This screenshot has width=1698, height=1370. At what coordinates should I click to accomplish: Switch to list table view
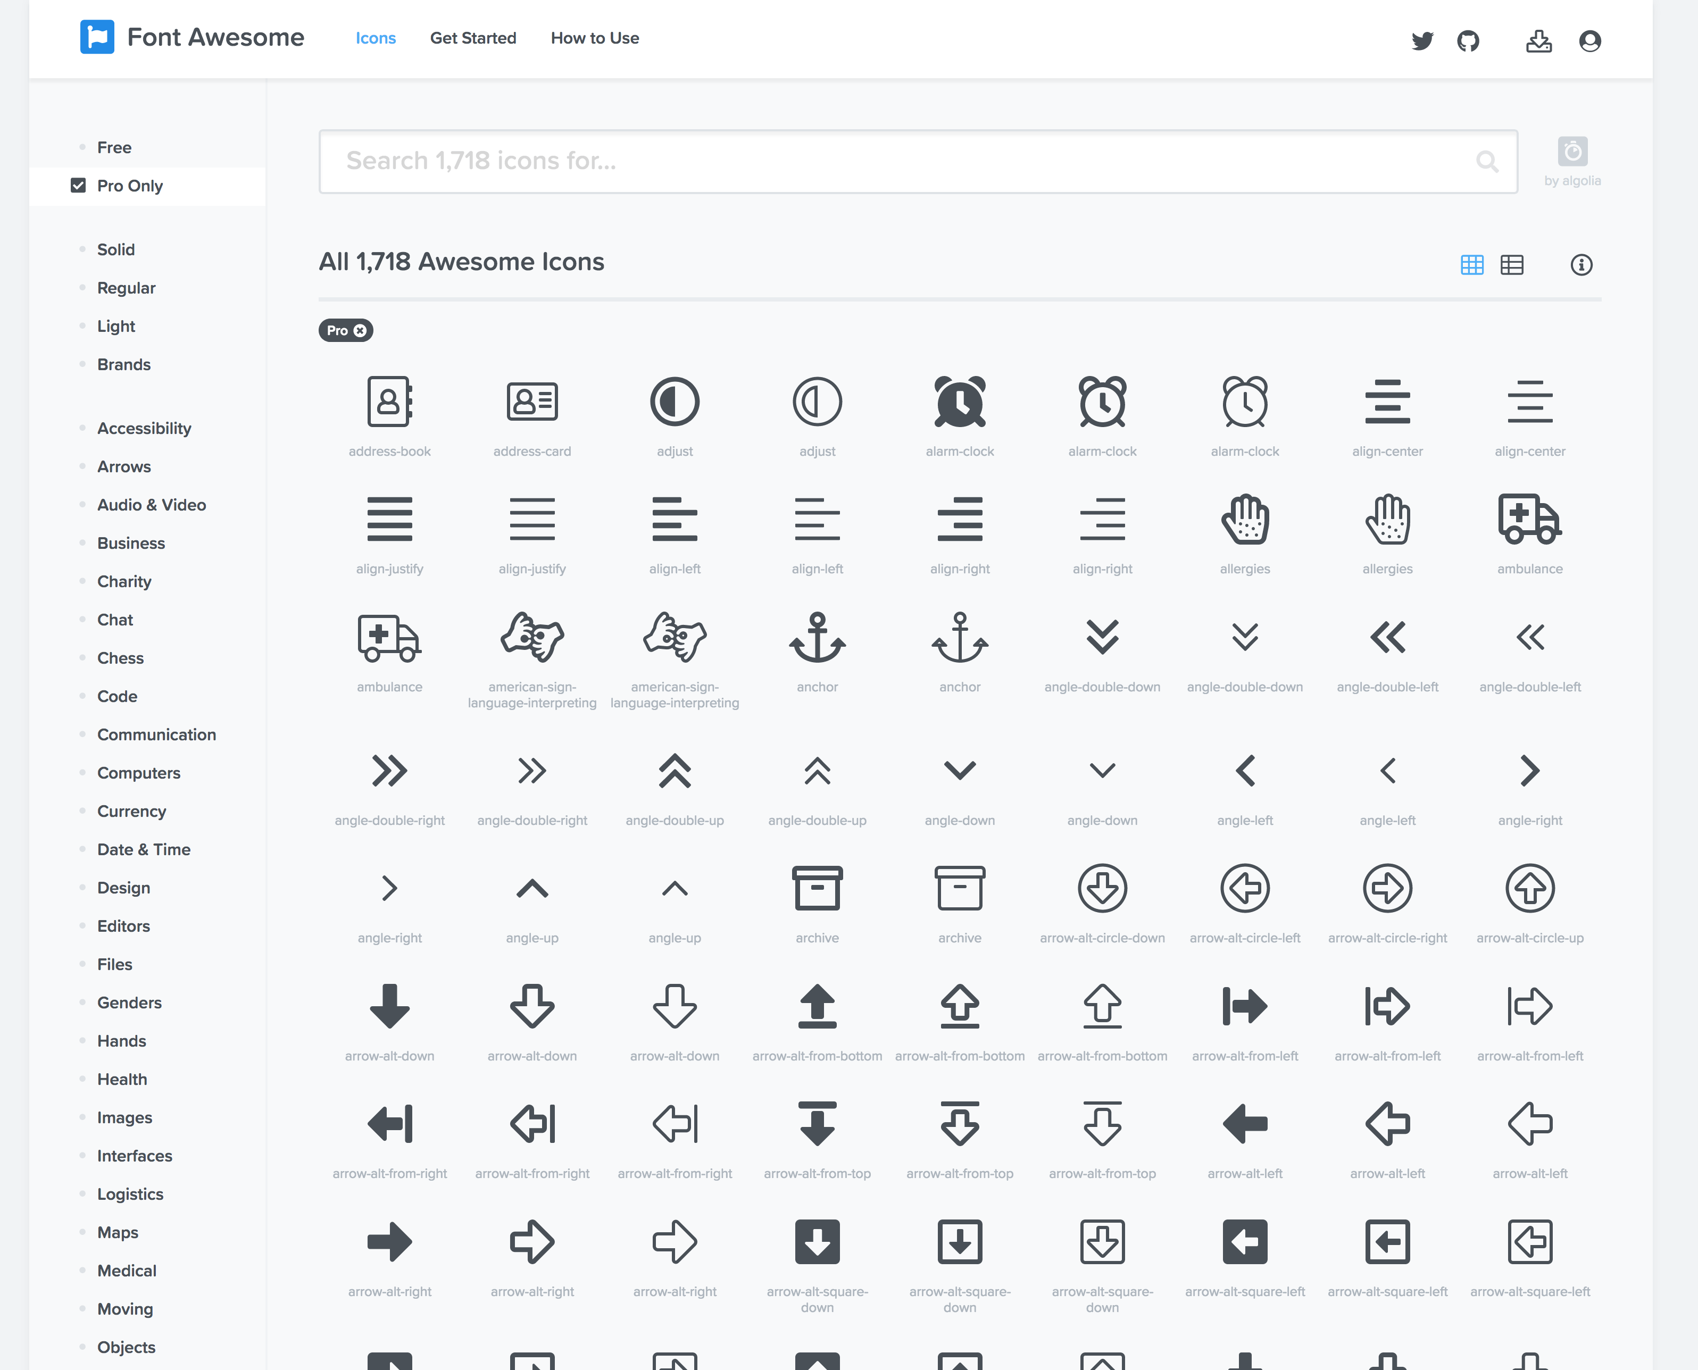coord(1511,265)
